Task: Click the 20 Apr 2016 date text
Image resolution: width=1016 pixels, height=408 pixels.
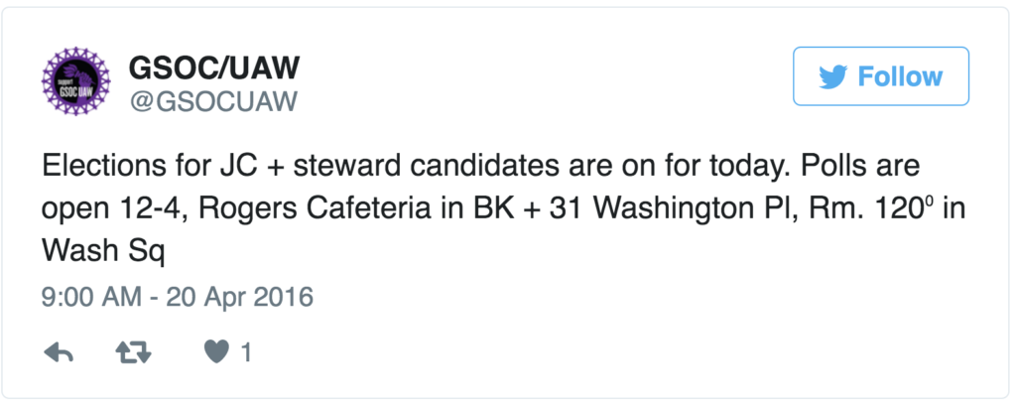Action: click(240, 297)
